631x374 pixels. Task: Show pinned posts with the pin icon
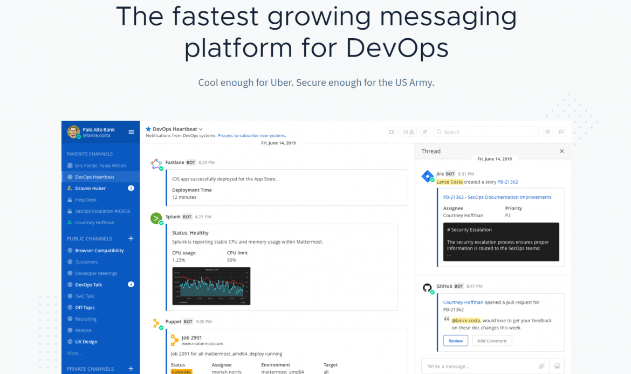pyautogui.click(x=425, y=131)
